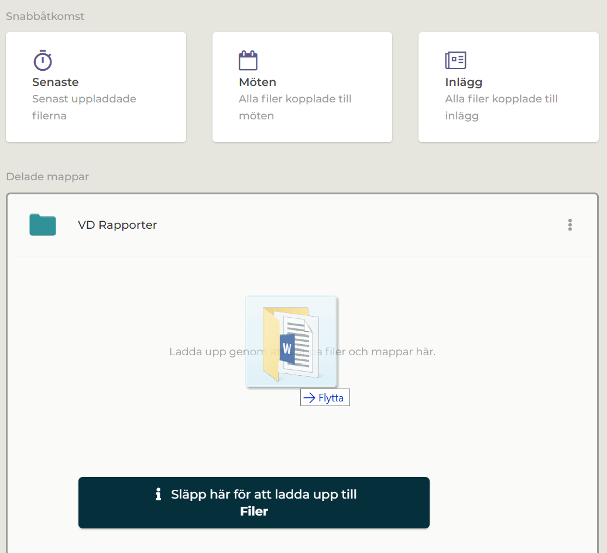Click the newspaper icon in the Inlägg card

455,60
